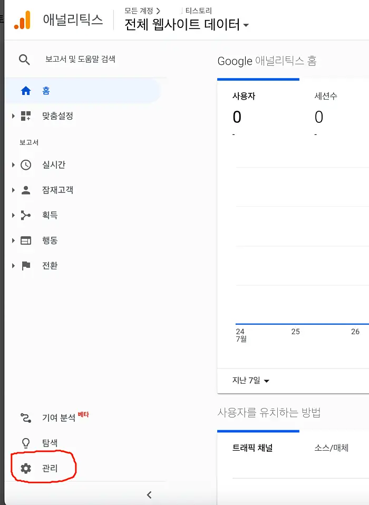
Task: Click the 실시간 label text
Action: click(54, 165)
